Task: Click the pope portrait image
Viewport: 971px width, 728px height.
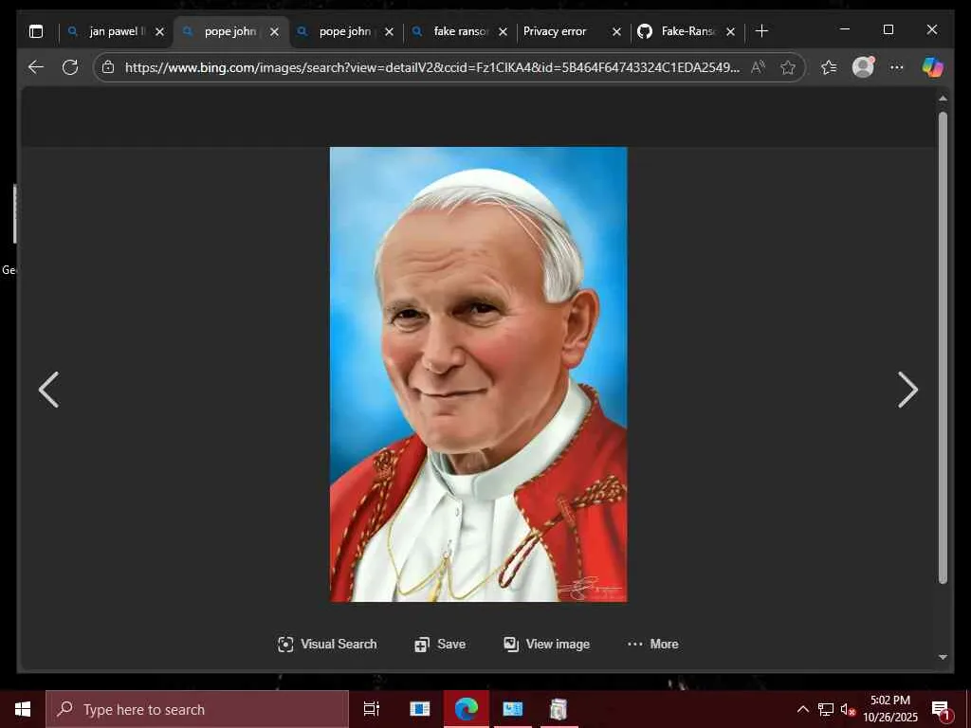Action: [478, 373]
